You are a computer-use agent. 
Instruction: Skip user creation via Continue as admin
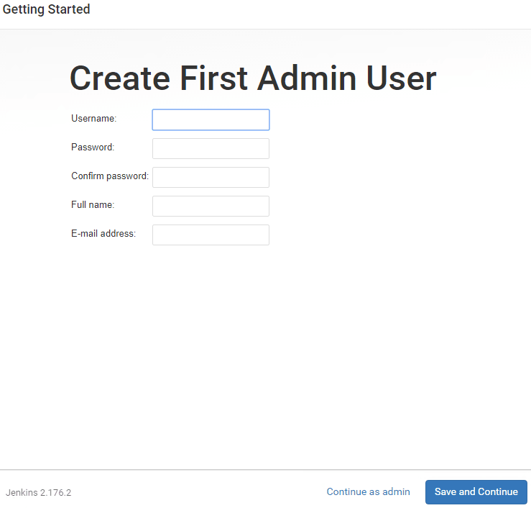pos(368,492)
